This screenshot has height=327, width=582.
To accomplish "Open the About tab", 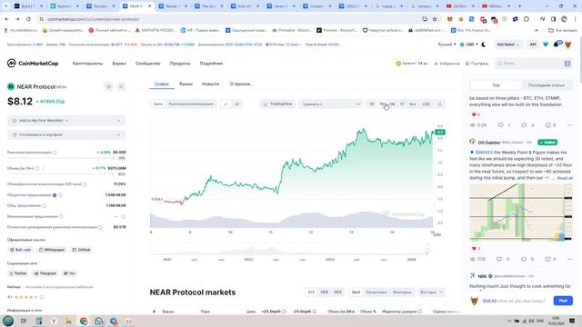I will (240, 84).
